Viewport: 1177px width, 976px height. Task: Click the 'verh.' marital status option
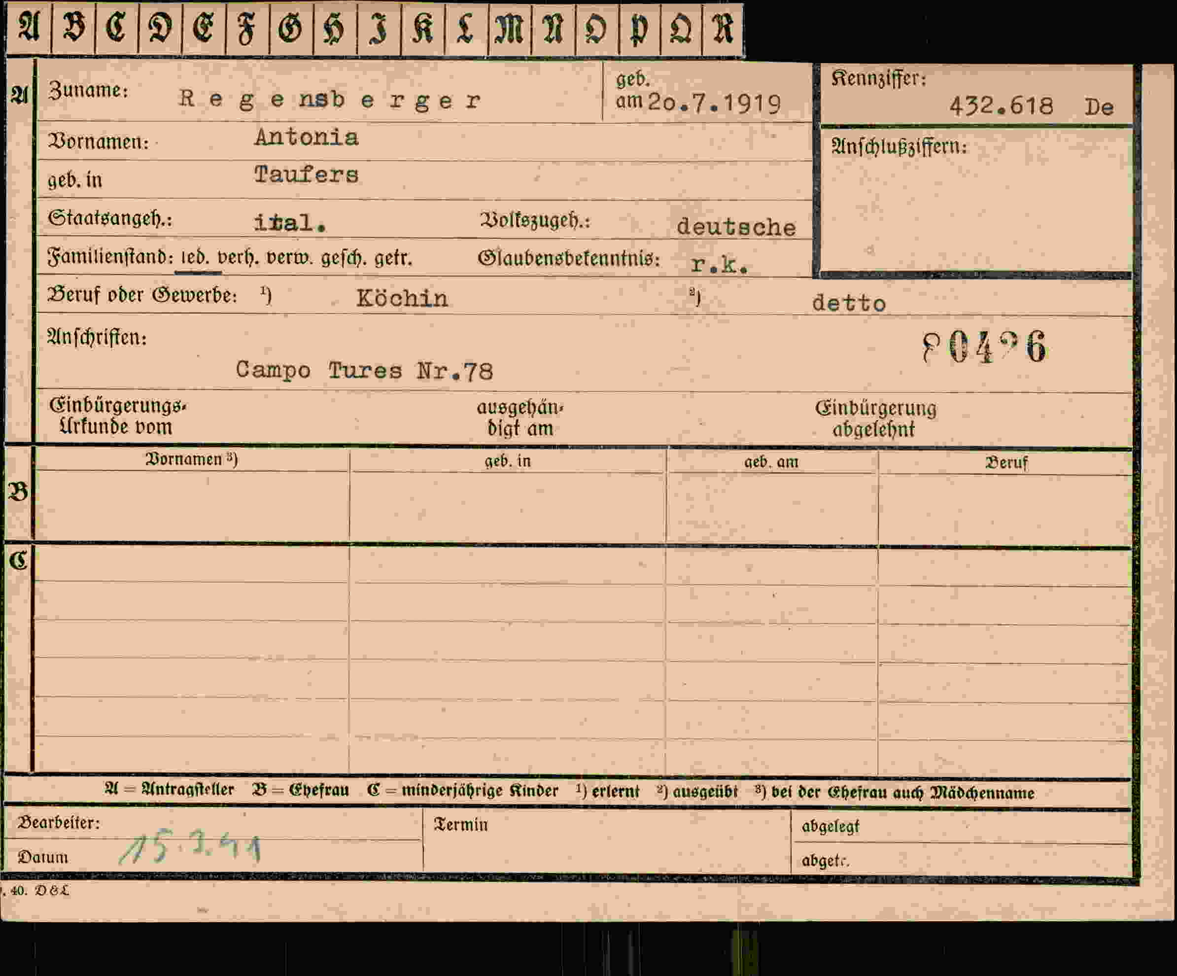point(238,257)
